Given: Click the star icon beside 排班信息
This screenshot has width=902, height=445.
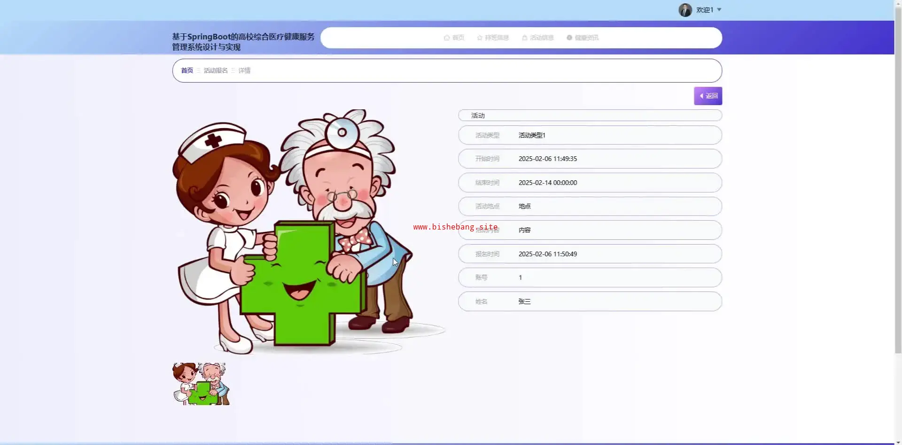Looking at the screenshot, I should pos(480,38).
